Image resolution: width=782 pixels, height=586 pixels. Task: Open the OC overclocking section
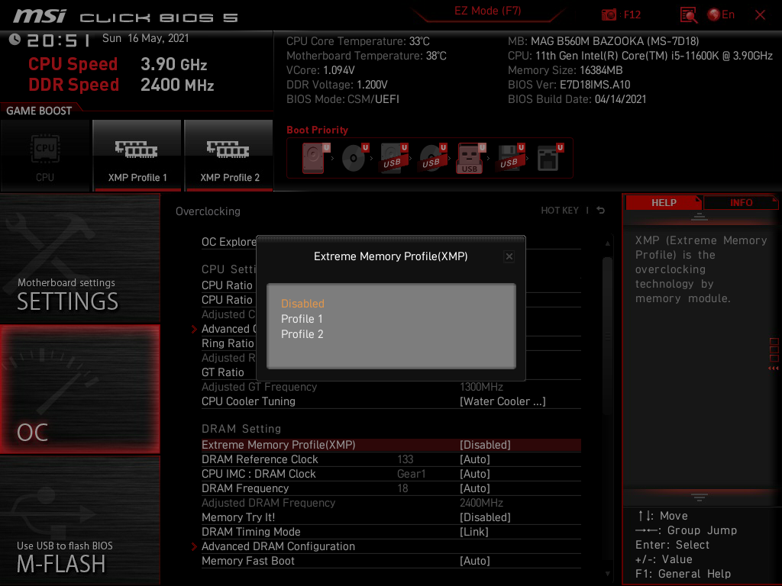tap(79, 389)
